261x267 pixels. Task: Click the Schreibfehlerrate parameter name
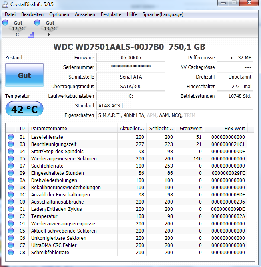50,252
